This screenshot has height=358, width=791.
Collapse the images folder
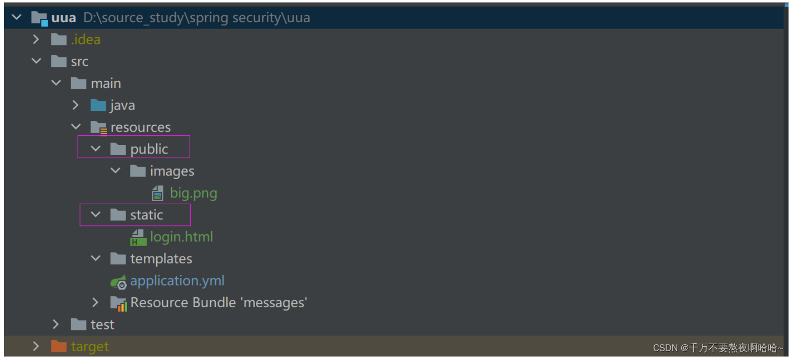pyautogui.click(x=115, y=171)
